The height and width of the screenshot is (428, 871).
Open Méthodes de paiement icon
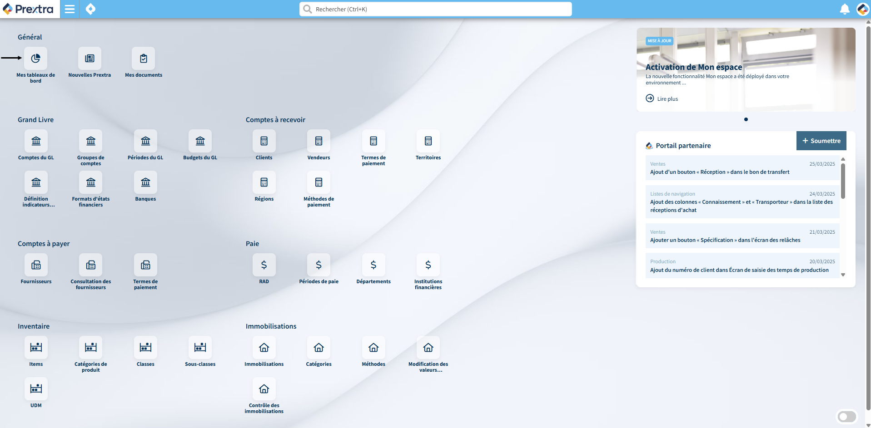(319, 182)
